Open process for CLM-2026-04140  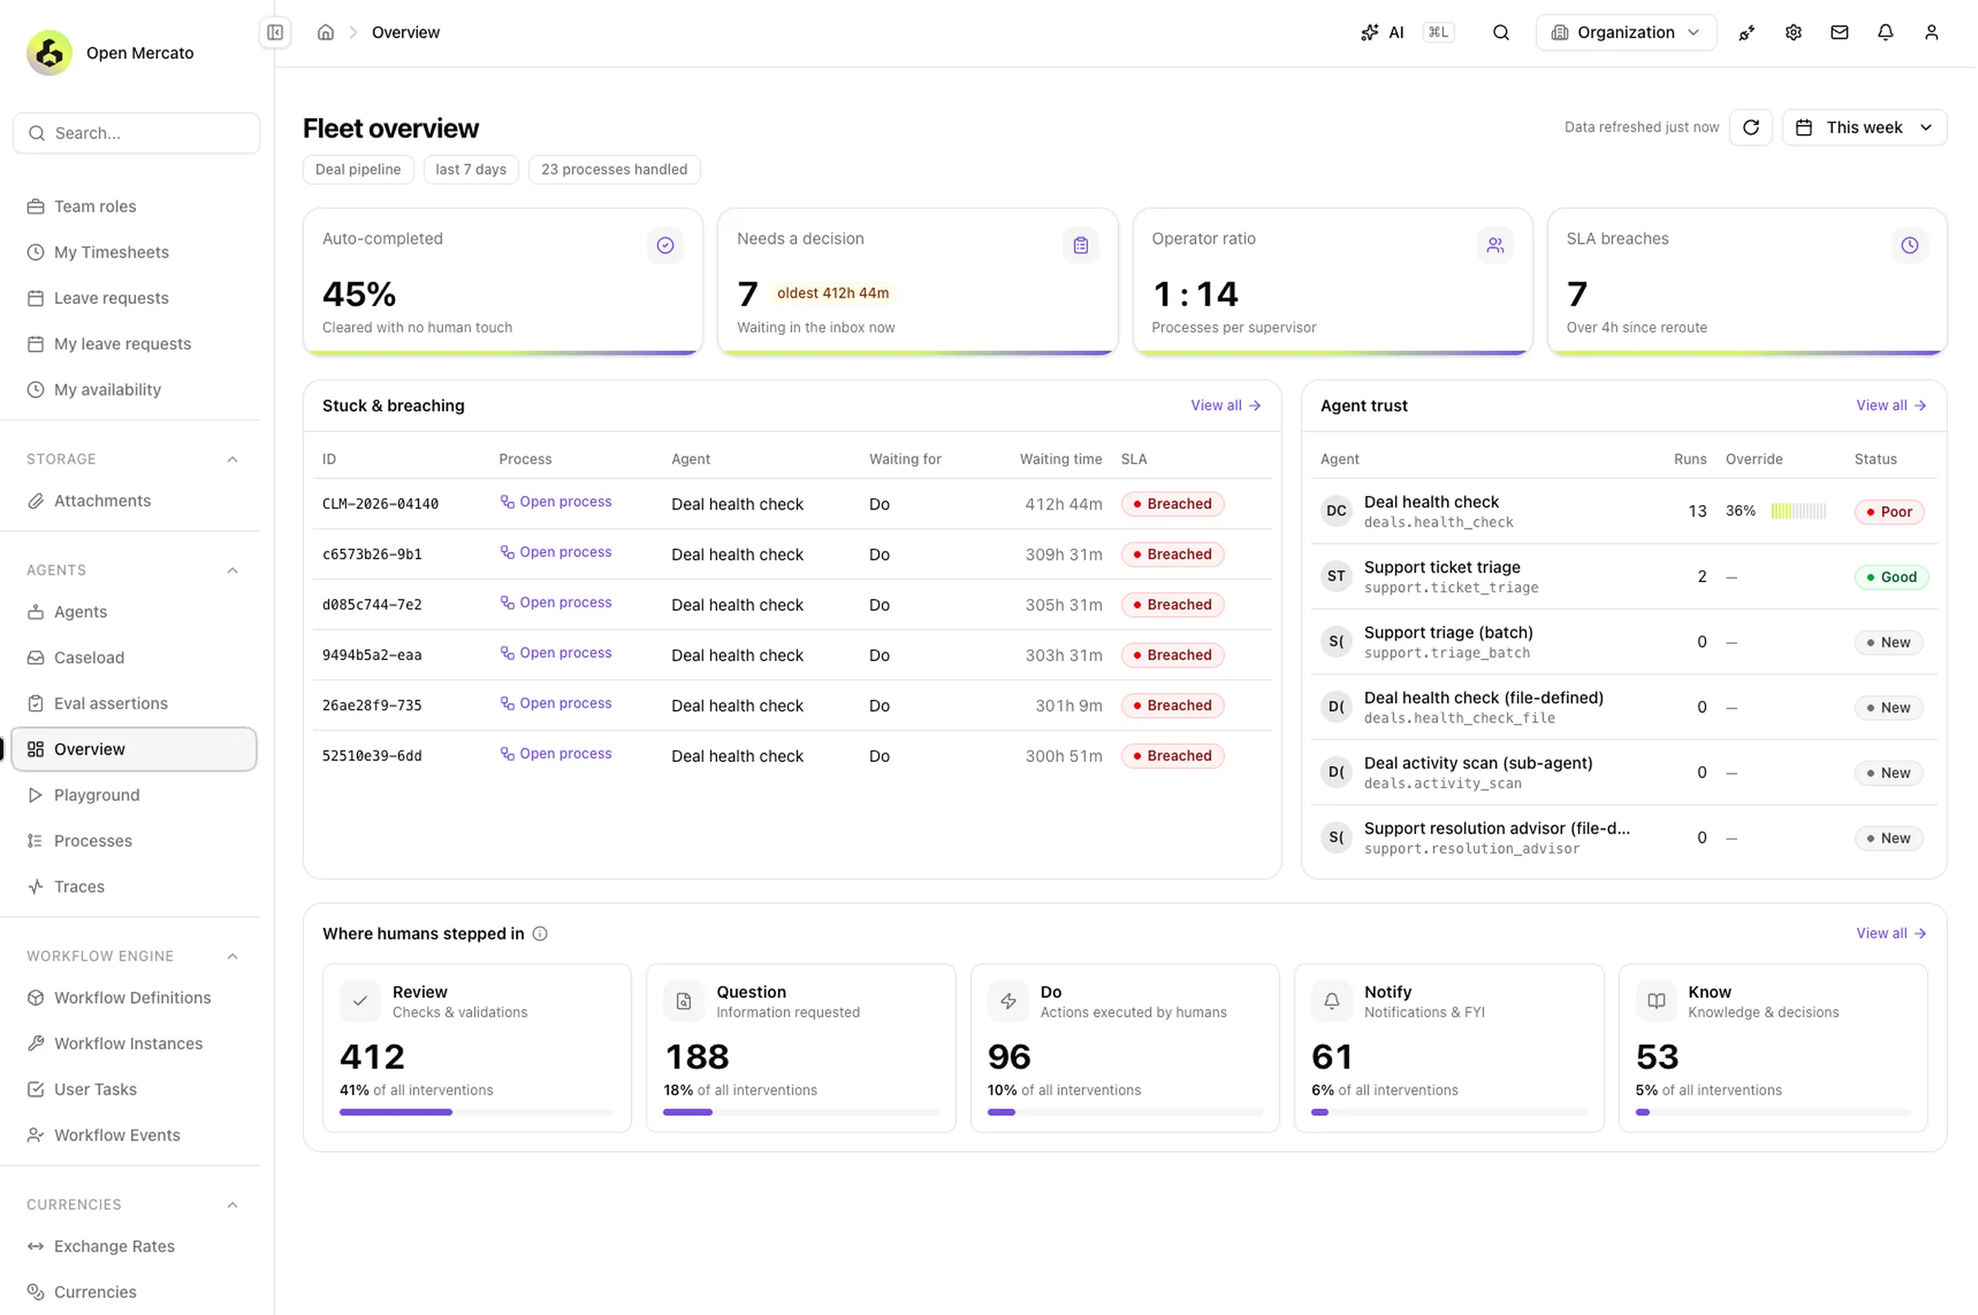pyautogui.click(x=556, y=502)
